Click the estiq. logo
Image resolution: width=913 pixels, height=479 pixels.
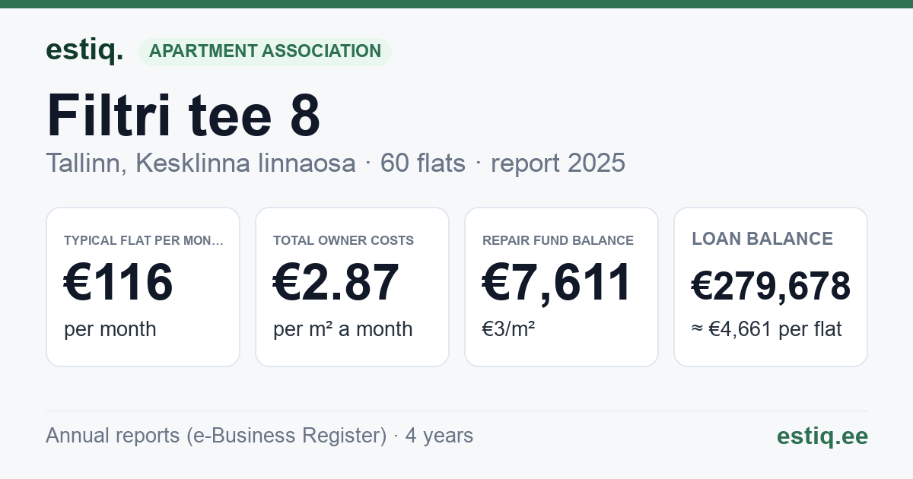click(x=84, y=50)
